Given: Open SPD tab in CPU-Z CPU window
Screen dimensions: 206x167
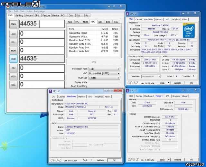Looking at the screenshot, I should 167,19.
